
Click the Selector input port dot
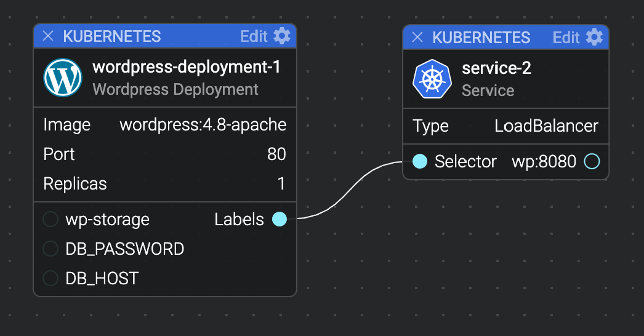point(420,161)
